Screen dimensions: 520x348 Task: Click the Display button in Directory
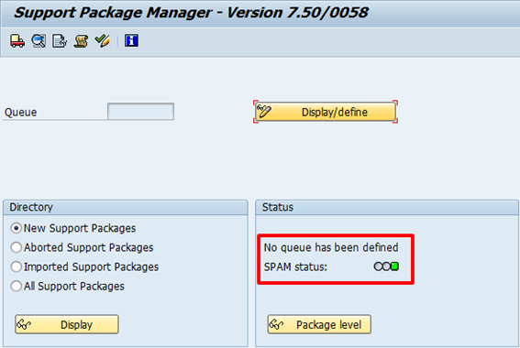pos(67,324)
